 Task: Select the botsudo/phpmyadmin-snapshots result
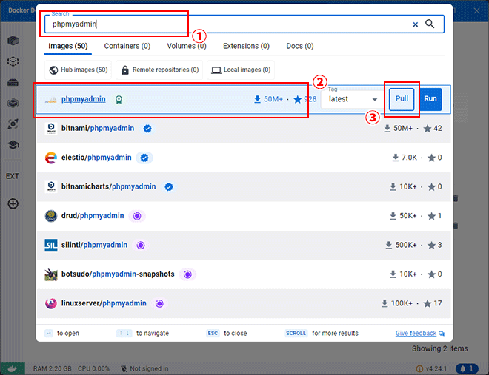click(x=244, y=274)
